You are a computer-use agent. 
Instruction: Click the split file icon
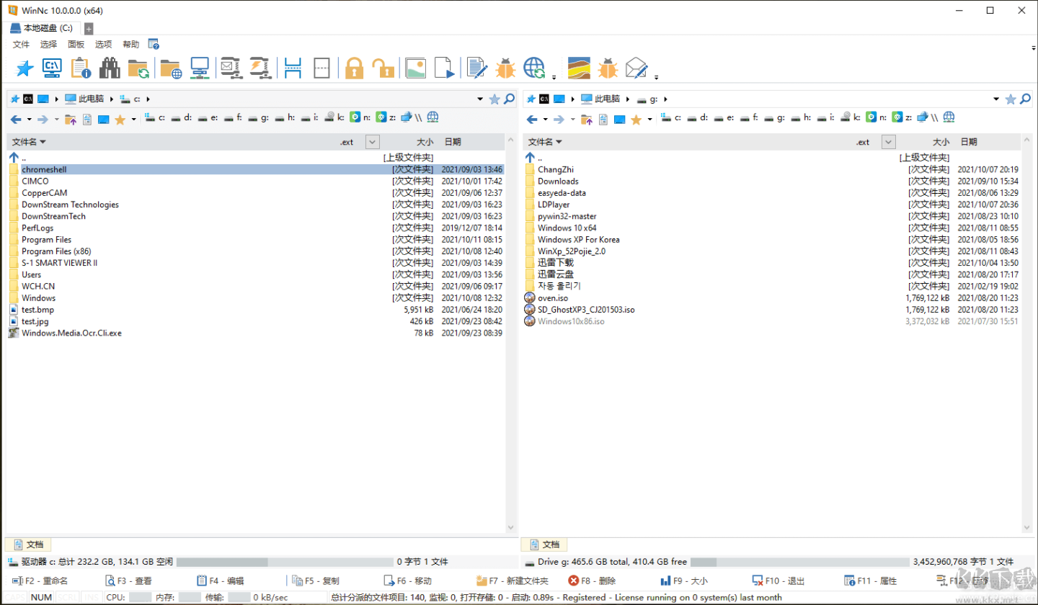pyautogui.click(x=293, y=68)
